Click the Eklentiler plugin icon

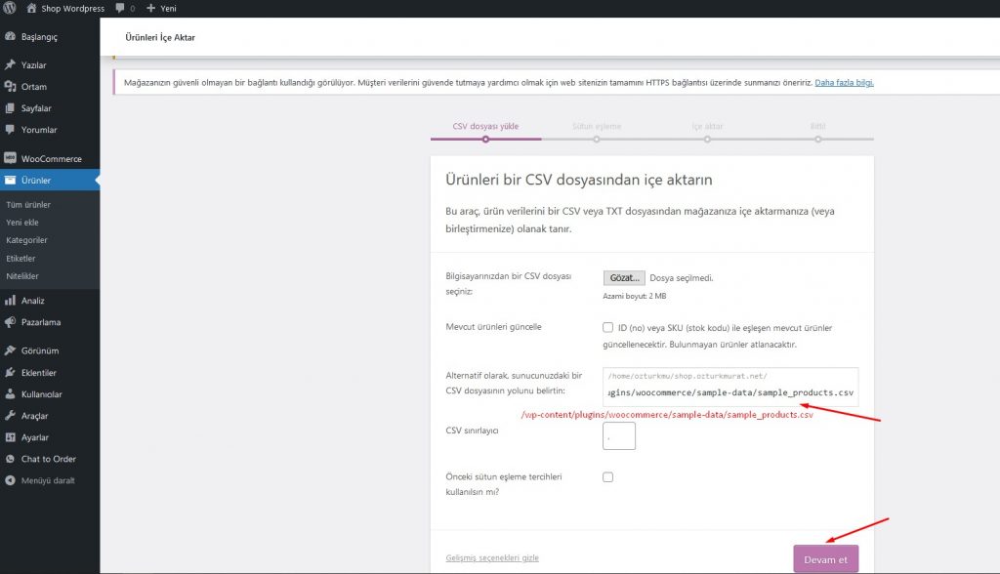[x=10, y=373]
